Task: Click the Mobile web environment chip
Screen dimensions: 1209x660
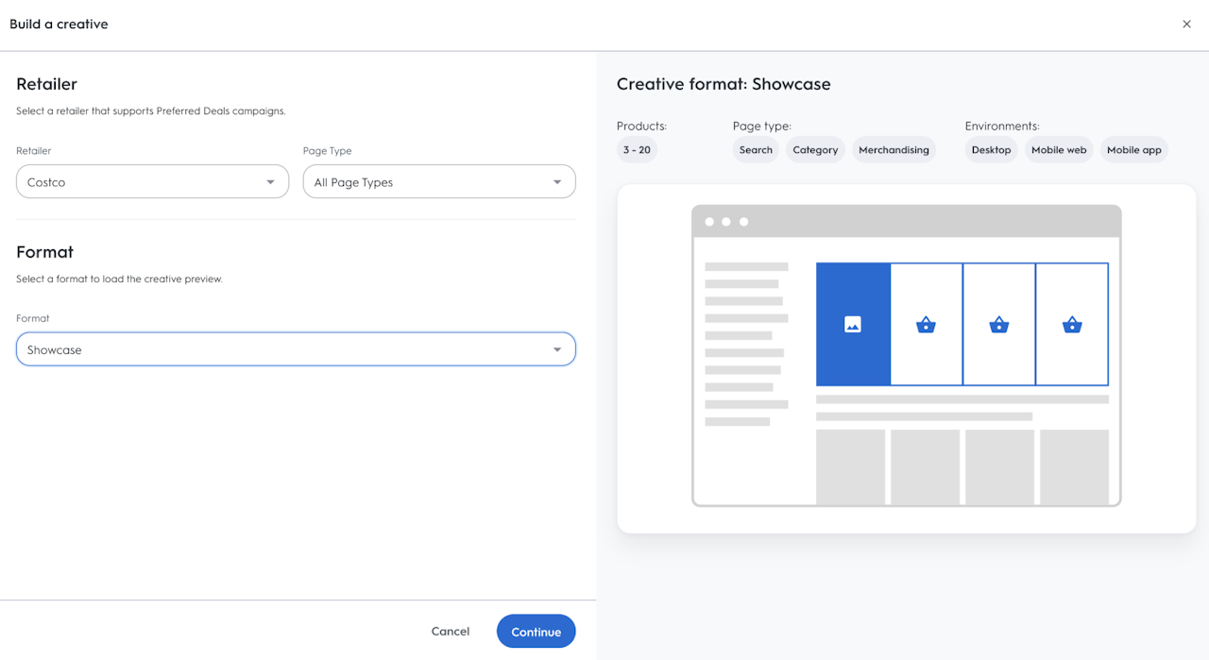Action: 1059,150
